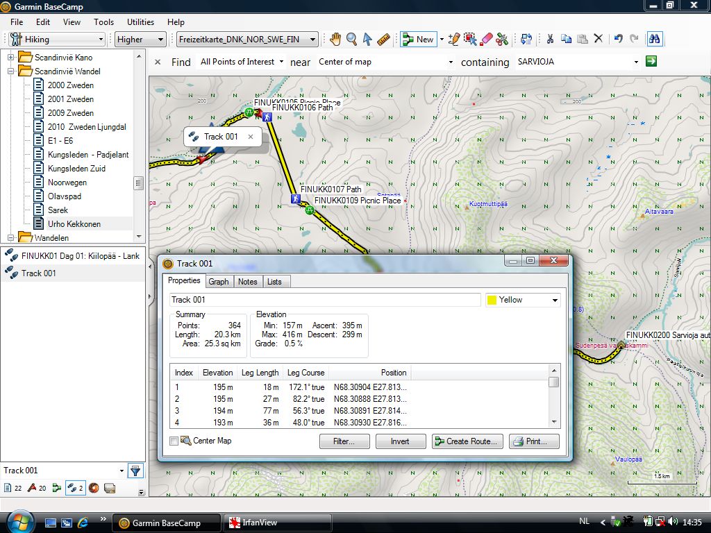Switch to the Graph tab
The width and height of the screenshot is (711, 533).
[x=219, y=282]
